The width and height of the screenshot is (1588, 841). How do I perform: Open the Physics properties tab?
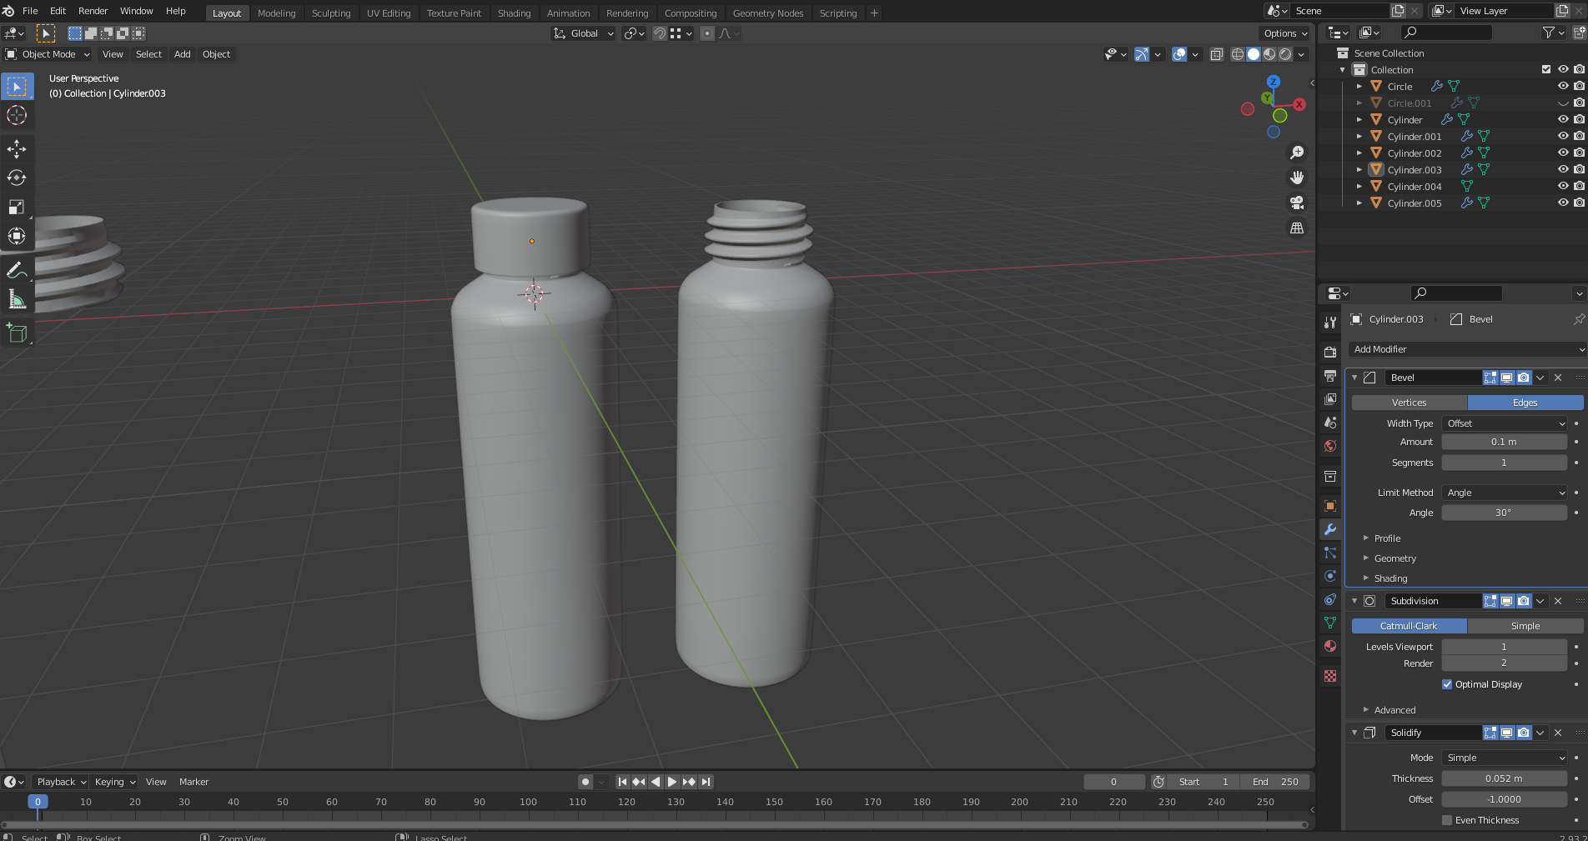click(x=1330, y=576)
